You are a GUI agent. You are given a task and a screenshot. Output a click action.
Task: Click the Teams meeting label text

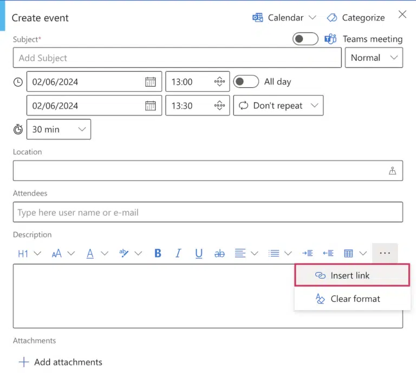click(x=373, y=39)
